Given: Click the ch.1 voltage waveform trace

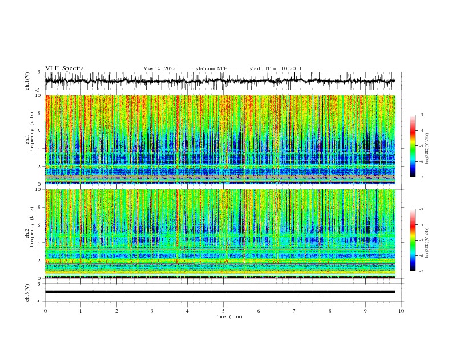Looking at the screenshot, I should pyautogui.click(x=220, y=81).
